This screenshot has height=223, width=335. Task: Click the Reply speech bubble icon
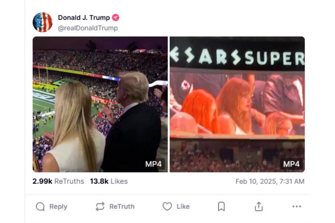click(x=40, y=207)
